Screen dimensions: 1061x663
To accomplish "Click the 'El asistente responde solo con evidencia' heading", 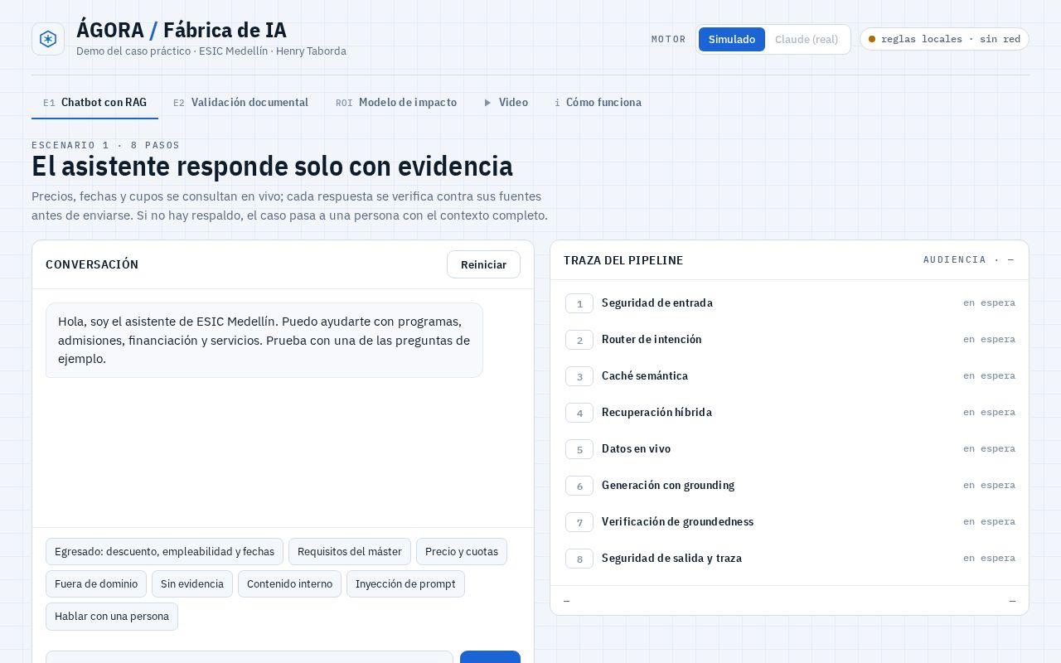I will [x=272, y=167].
